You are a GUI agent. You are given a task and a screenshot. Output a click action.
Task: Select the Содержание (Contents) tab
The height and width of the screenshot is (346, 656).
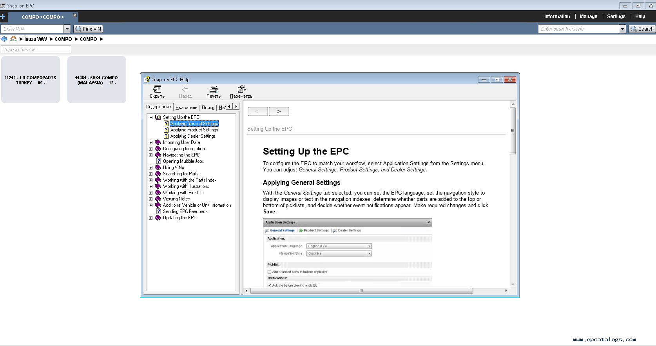158,107
